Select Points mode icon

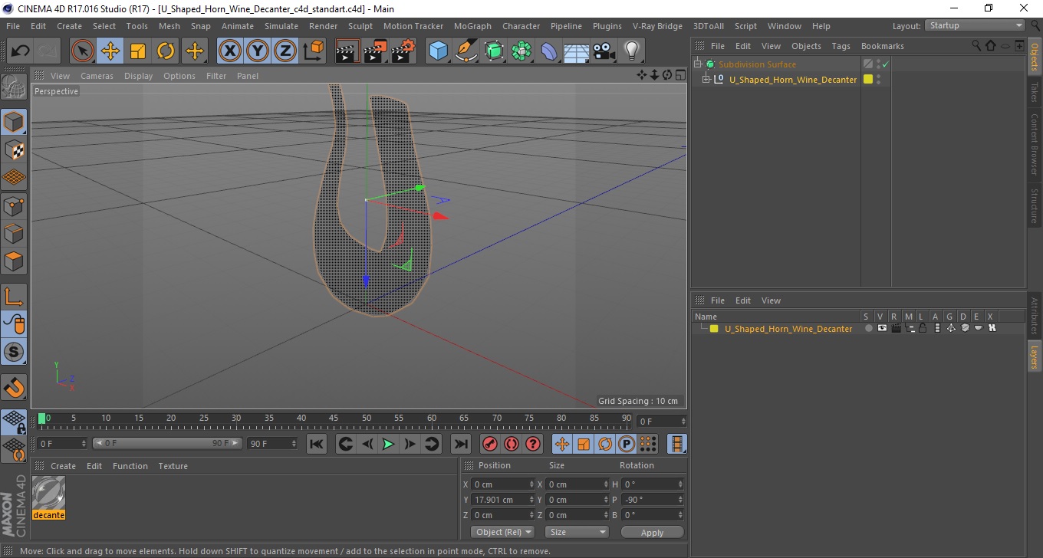14,205
